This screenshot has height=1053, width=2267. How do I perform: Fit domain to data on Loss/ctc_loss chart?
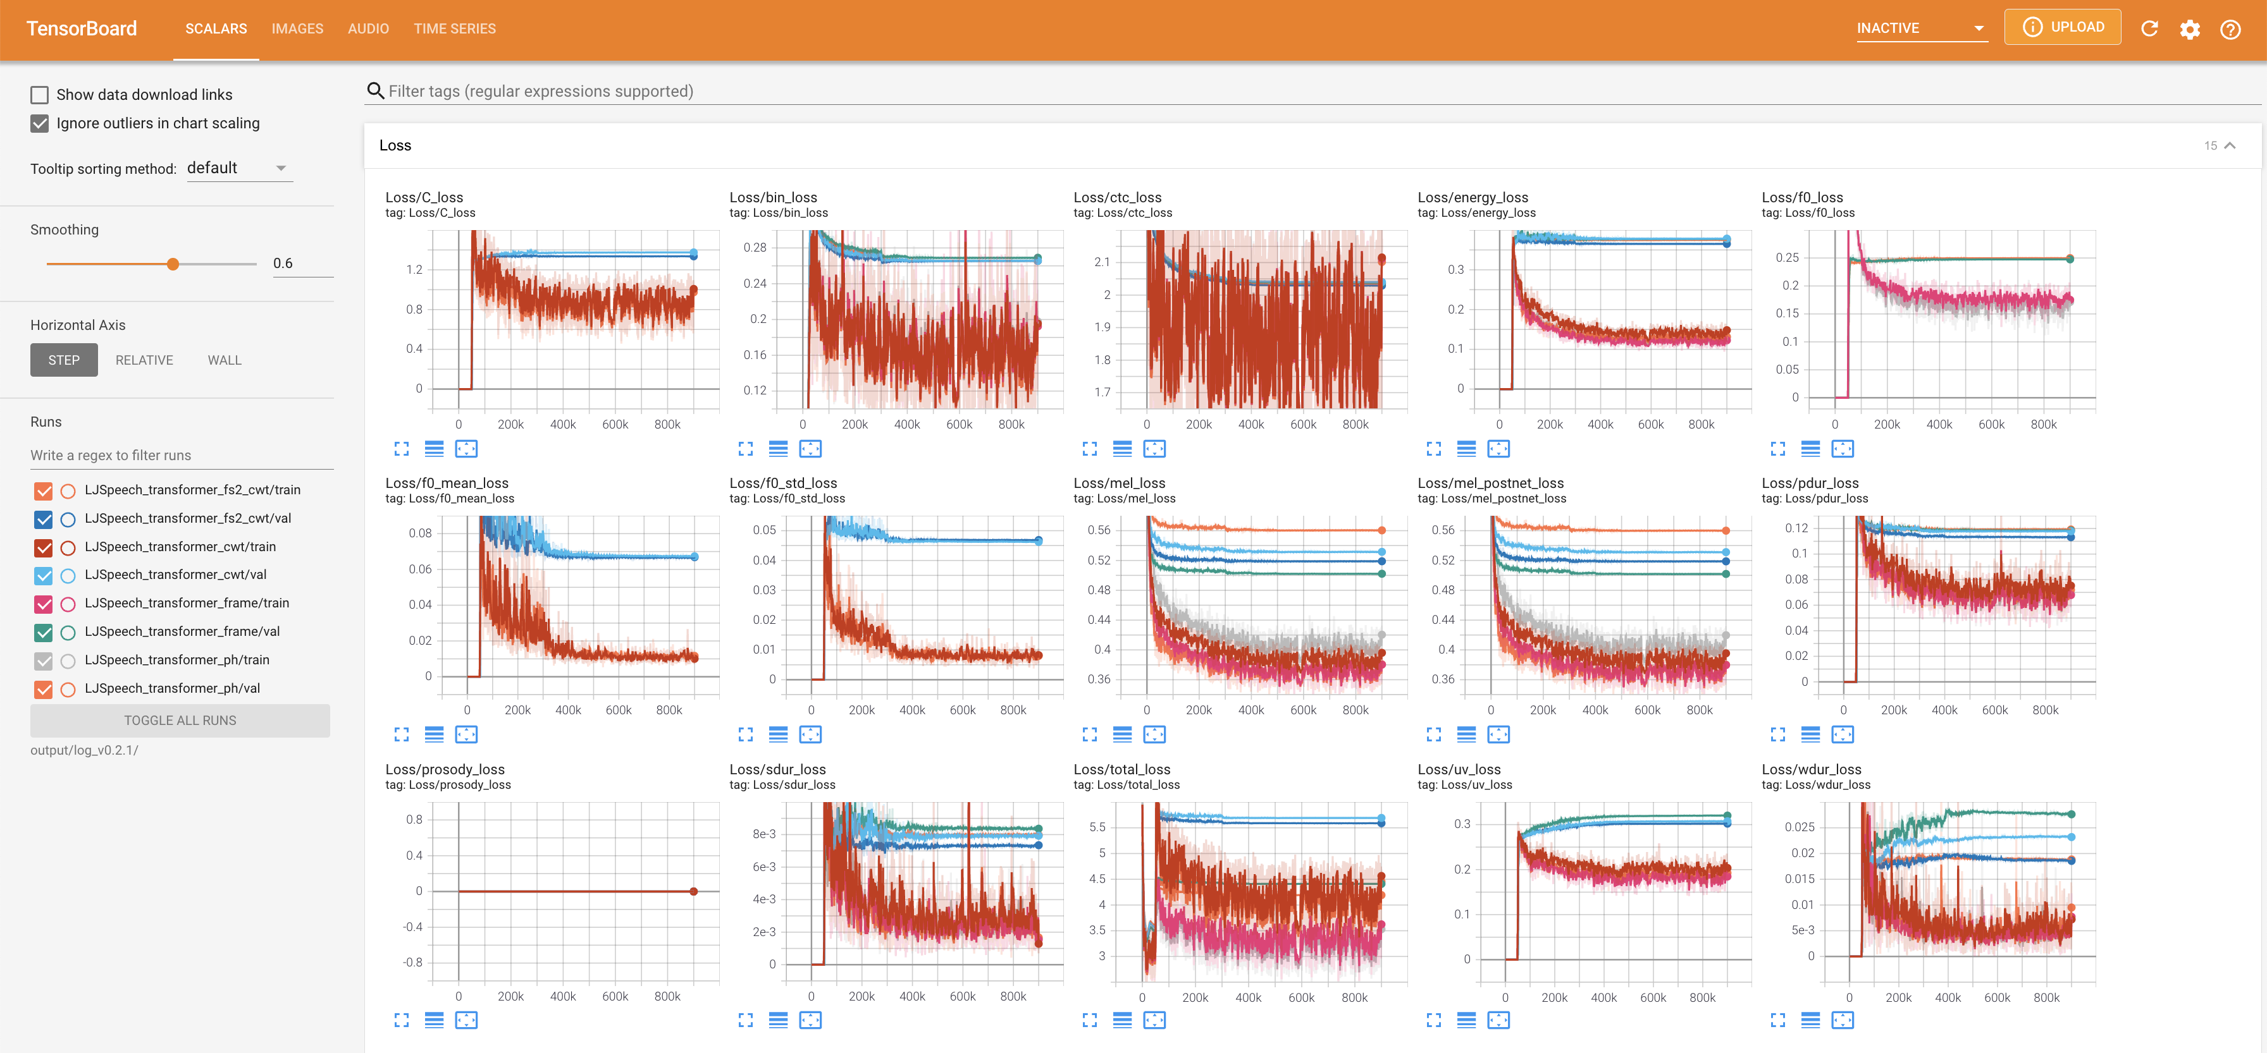coord(1154,449)
